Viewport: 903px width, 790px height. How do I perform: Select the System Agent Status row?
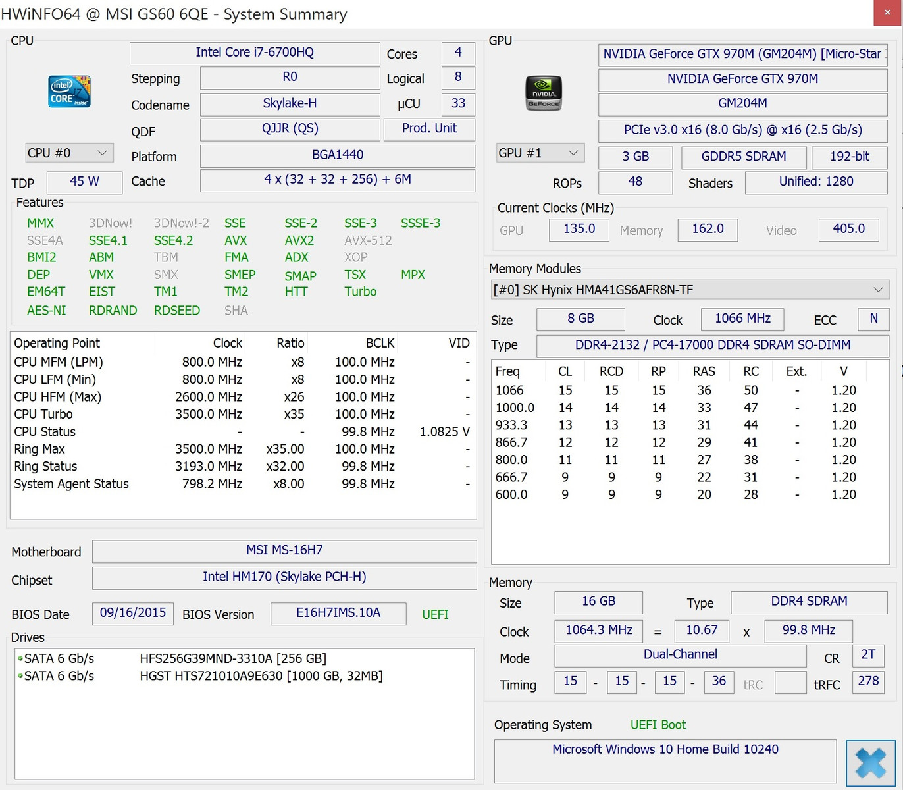coord(243,484)
